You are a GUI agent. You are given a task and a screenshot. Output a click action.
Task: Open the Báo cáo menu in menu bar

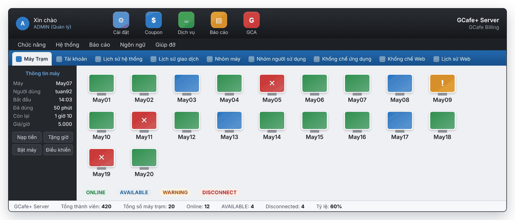100,44
